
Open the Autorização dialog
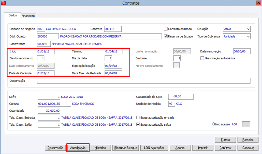[78, 148]
